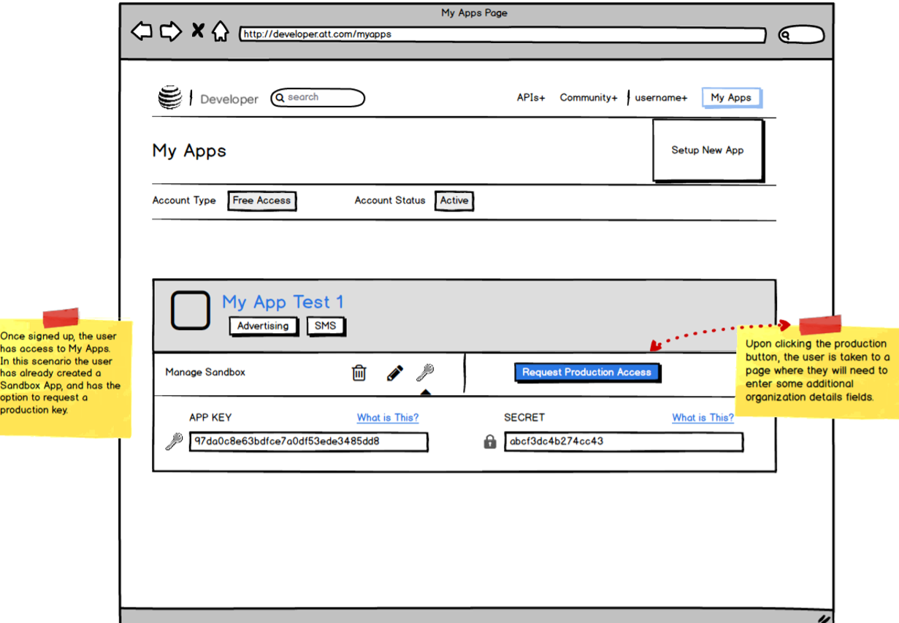Expand the APIs+ menu
The image size is (899, 623).
click(531, 98)
